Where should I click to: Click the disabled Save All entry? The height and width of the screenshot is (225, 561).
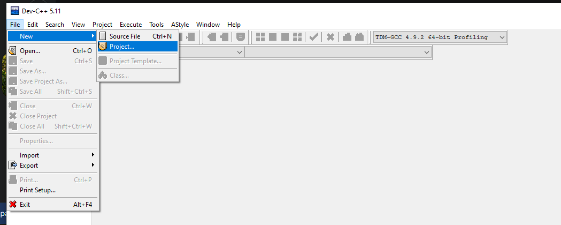(52, 92)
